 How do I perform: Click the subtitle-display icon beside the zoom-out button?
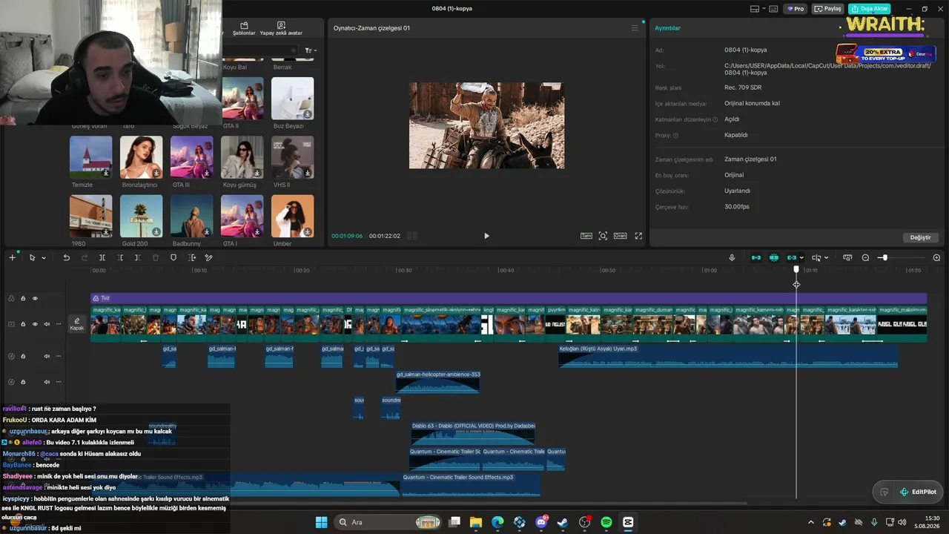coord(847,257)
